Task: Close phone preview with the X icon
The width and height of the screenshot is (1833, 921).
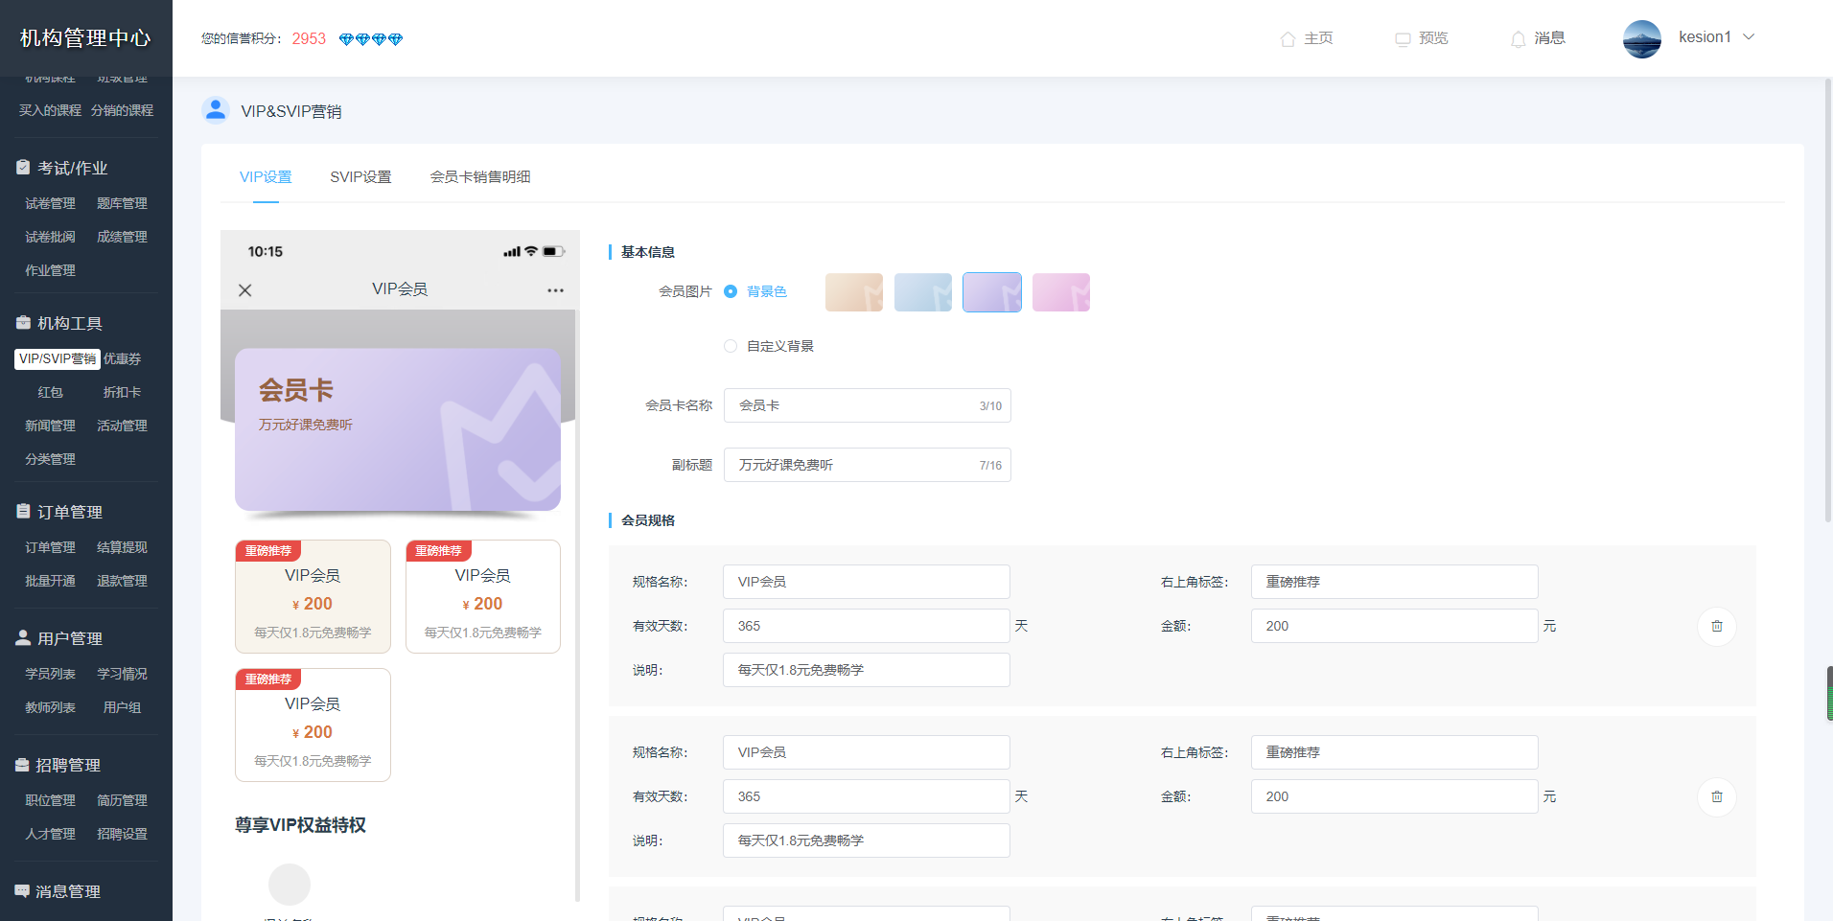Action: (245, 290)
